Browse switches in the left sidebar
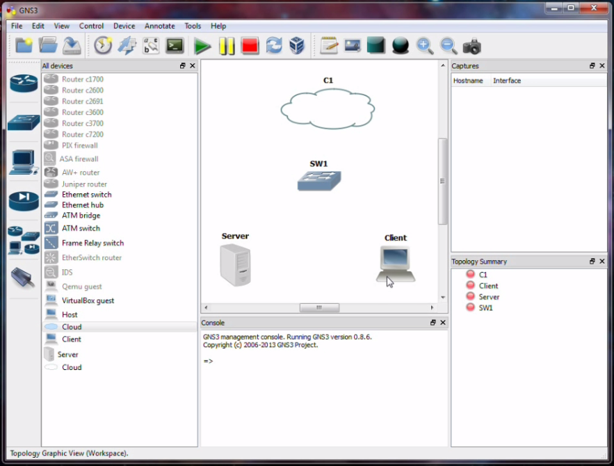The height and width of the screenshot is (466, 614). (x=24, y=122)
